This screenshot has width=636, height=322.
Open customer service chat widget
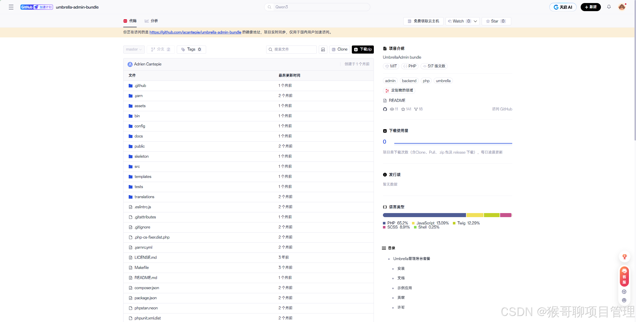point(624,276)
